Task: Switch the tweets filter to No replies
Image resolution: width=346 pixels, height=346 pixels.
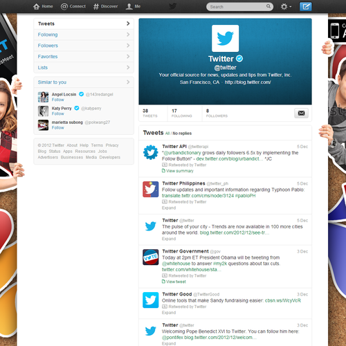Action: pos(182,134)
